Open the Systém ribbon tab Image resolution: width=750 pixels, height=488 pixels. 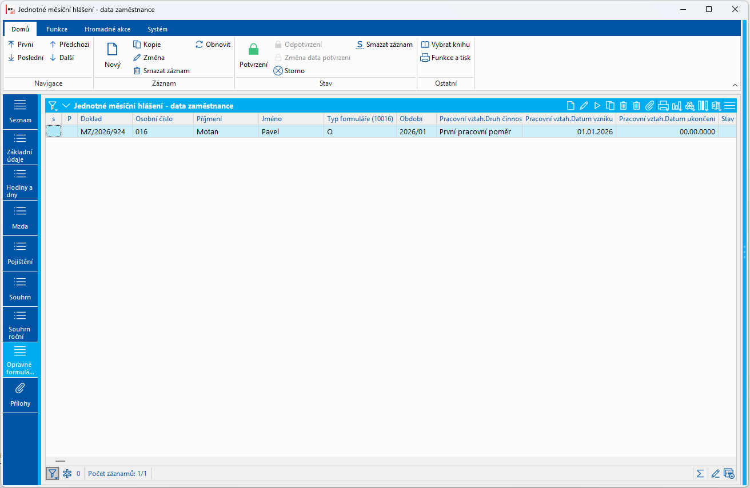[x=157, y=29]
